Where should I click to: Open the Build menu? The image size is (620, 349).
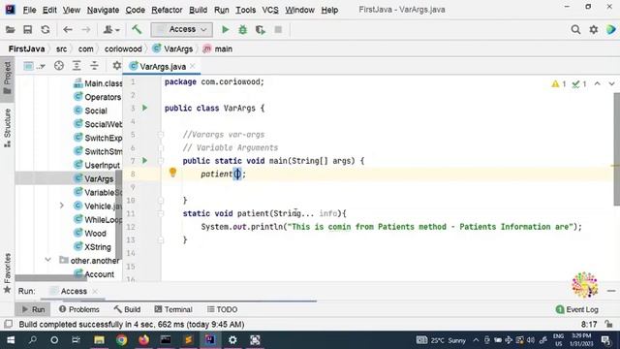point(198,10)
